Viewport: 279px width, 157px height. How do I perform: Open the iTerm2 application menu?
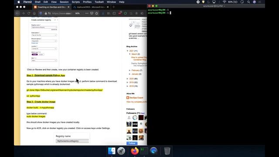pyautogui.click(x=27, y=2)
